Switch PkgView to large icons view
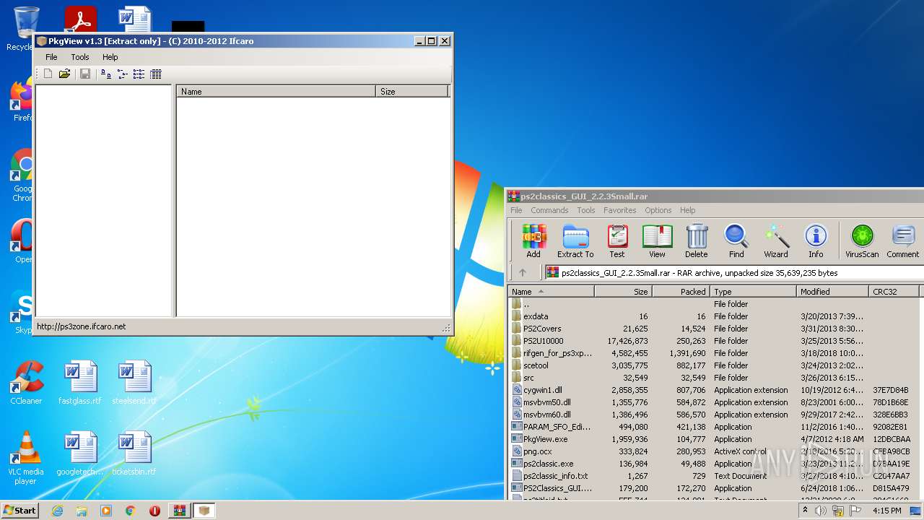 click(x=106, y=74)
